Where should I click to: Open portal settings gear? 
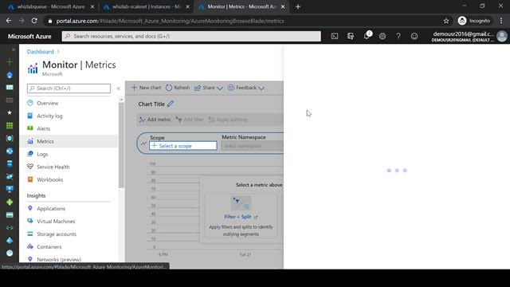pos(382,36)
